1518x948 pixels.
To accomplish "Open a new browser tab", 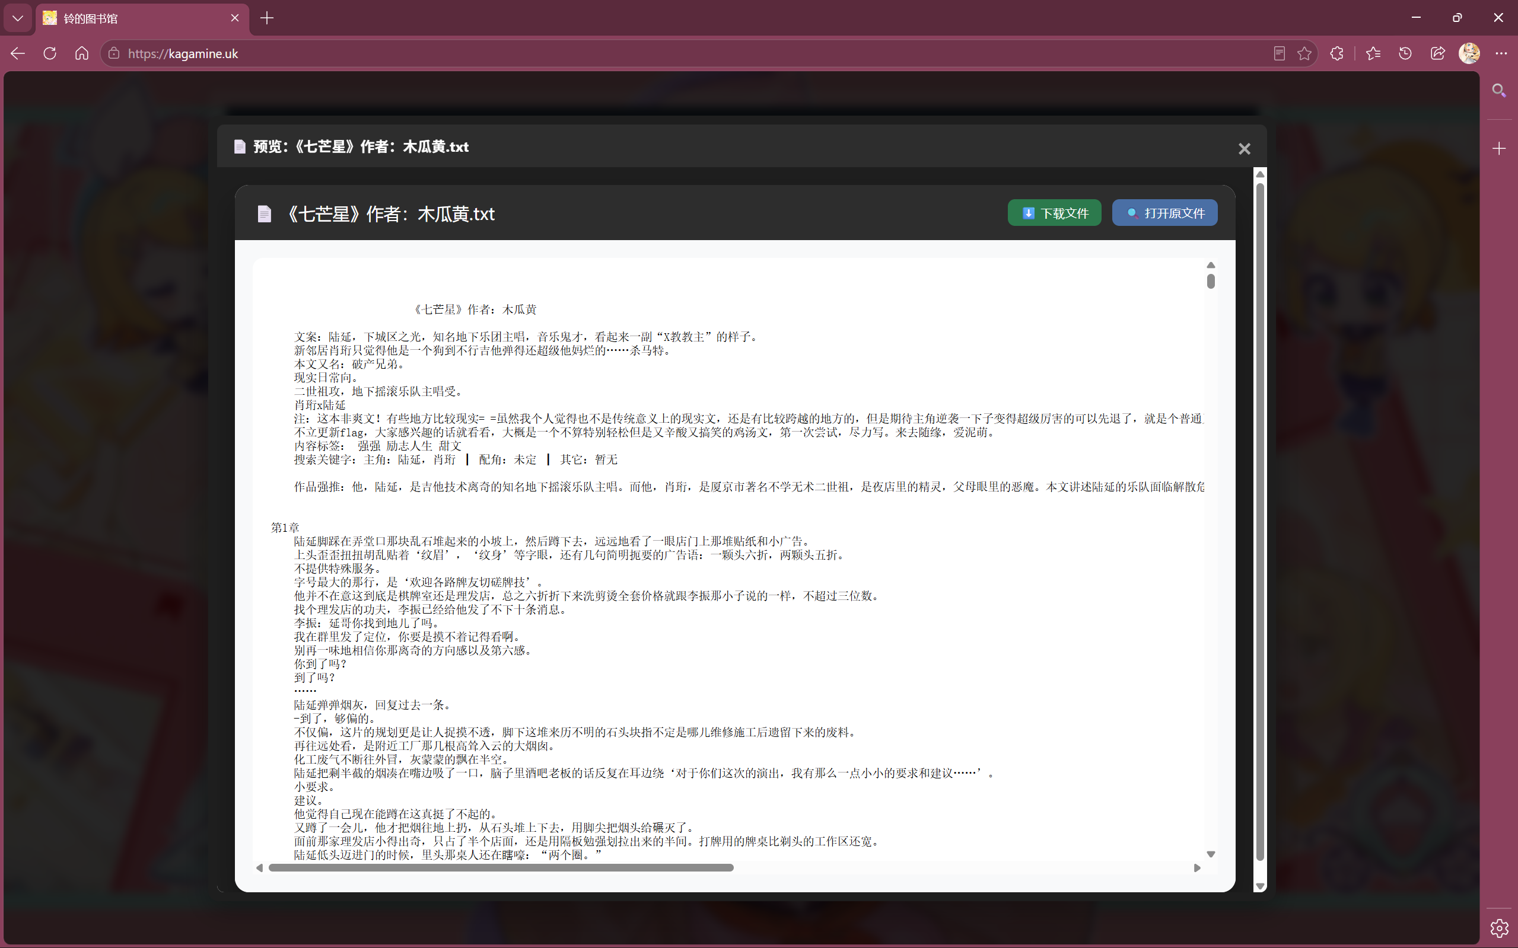I will (x=266, y=18).
